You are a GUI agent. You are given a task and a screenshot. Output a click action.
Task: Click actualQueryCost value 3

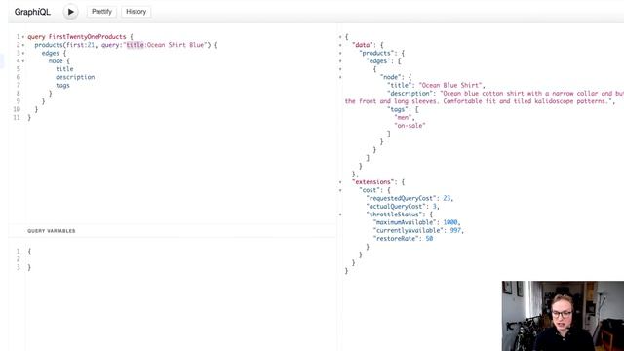coord(434,206)
